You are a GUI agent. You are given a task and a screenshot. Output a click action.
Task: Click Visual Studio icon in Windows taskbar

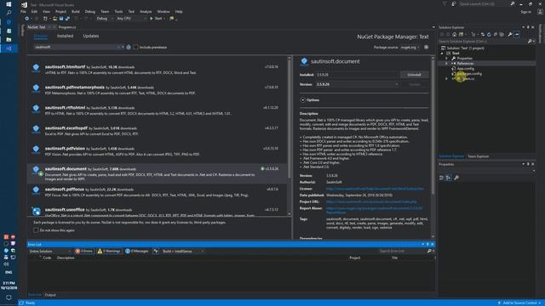[x=9, y=48]
